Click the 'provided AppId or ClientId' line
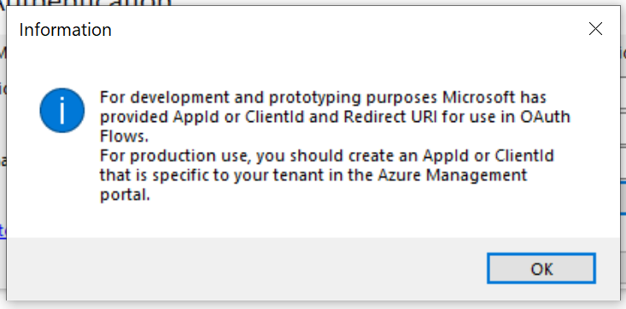The image size is (626, 309). click(x=335, y=117)
